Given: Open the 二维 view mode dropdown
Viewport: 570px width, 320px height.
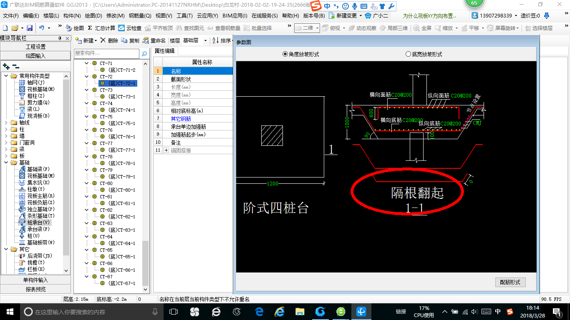Looking at the screenshot, I should click(307, 28).
